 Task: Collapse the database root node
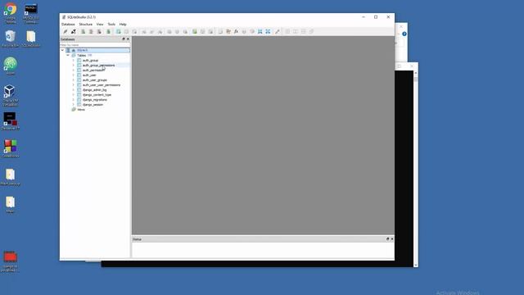[62, 50]
